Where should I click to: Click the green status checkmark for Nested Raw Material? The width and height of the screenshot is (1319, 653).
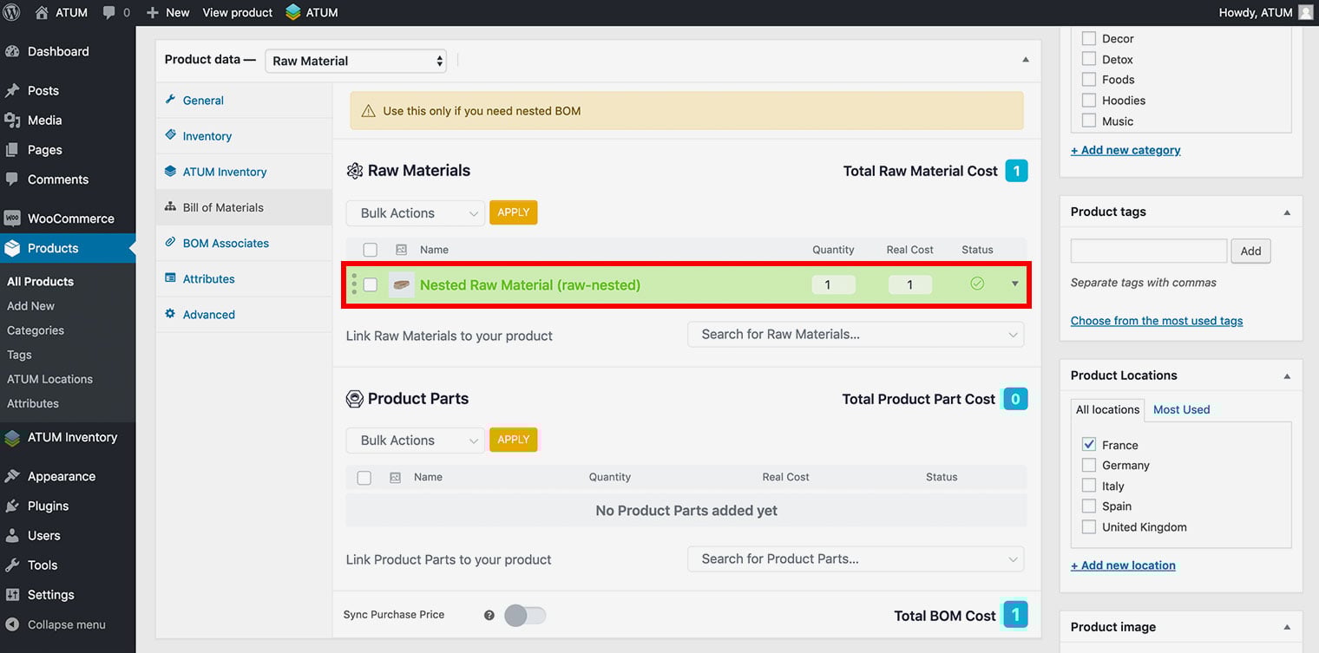coord(977,284)
